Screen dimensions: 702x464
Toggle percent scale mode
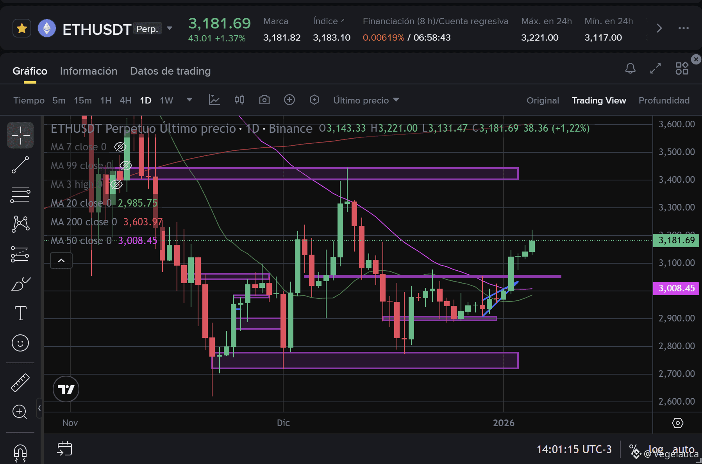[634, 449]
